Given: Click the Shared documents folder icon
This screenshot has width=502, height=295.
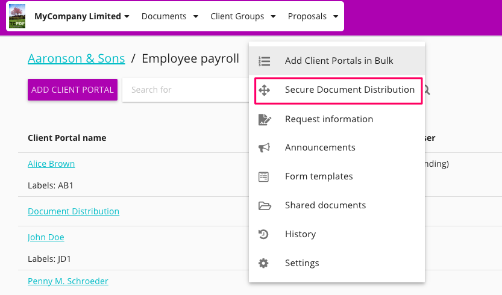Looking at the screenshot, I should (264, 205).
